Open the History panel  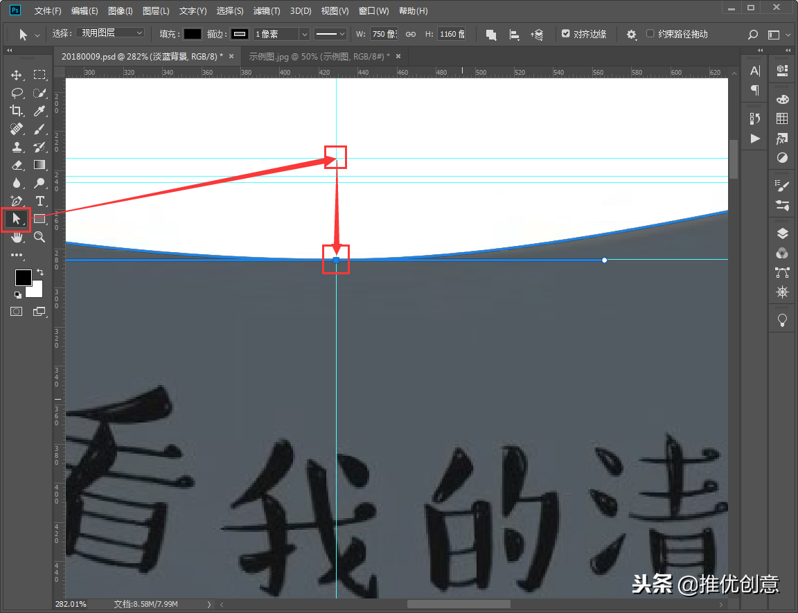[755, 118]
